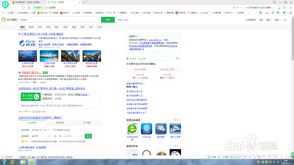Open the browser hamburger main menu
The width and height of the screenshot is (294, 165).
pos(291,8)
